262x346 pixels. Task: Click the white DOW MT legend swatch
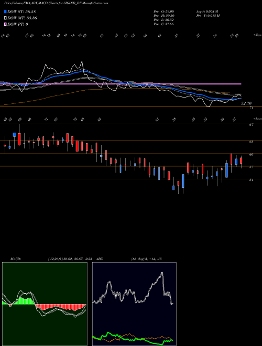pos(5,18)
